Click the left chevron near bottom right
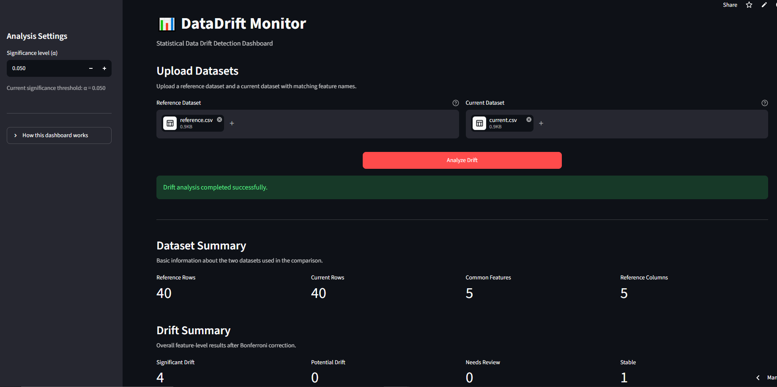The width and height of the screenshot is (777, 387). pos(758,378)
